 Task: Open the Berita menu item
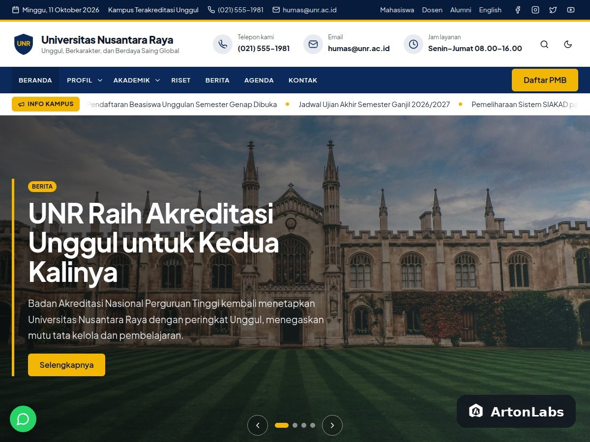tap(217, 80)
